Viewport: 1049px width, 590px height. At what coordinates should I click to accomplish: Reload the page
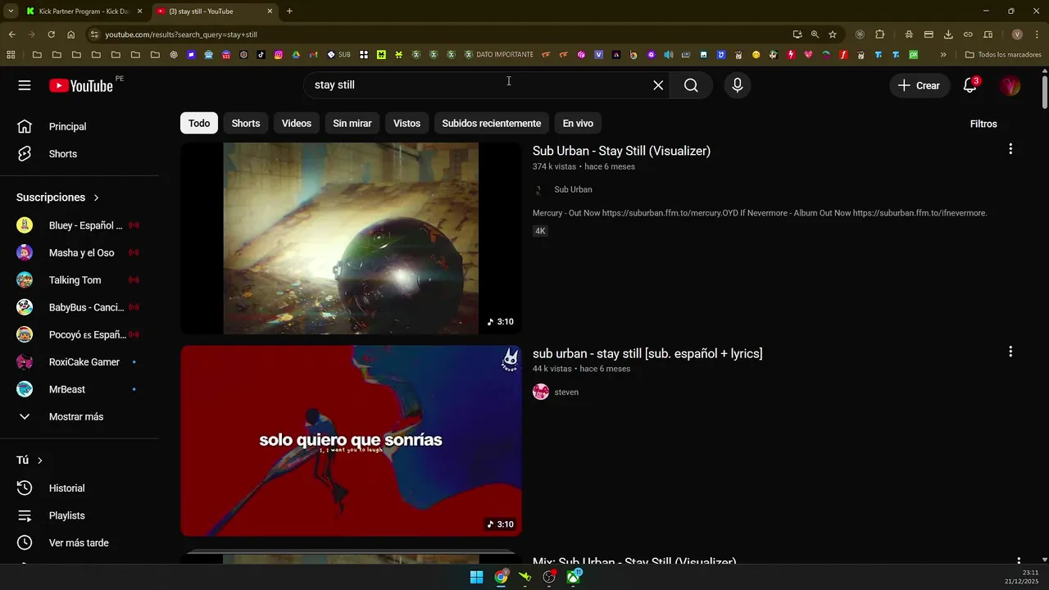pyautogui.click(x=51, y=34)
